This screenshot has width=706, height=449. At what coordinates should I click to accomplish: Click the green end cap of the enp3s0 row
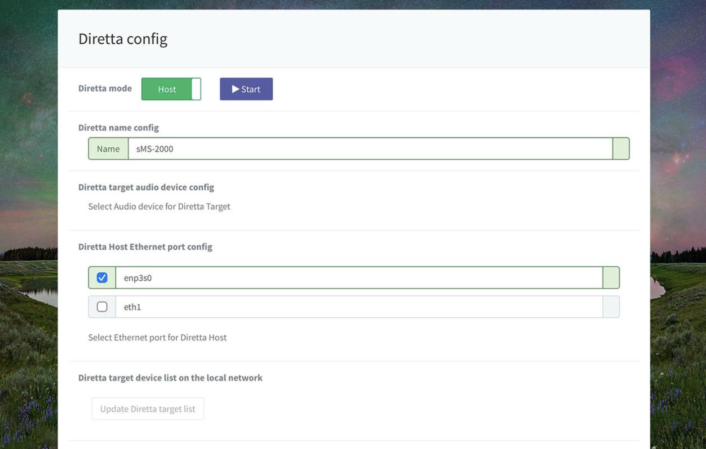(611, 278)
